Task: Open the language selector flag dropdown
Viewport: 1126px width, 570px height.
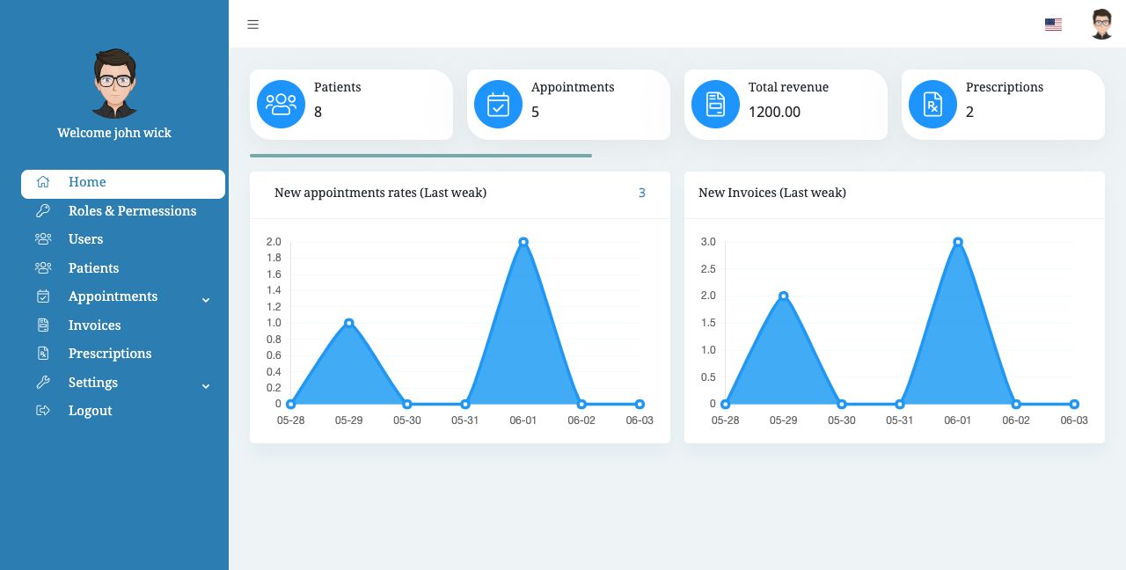Action: [x=1053, y=25]
